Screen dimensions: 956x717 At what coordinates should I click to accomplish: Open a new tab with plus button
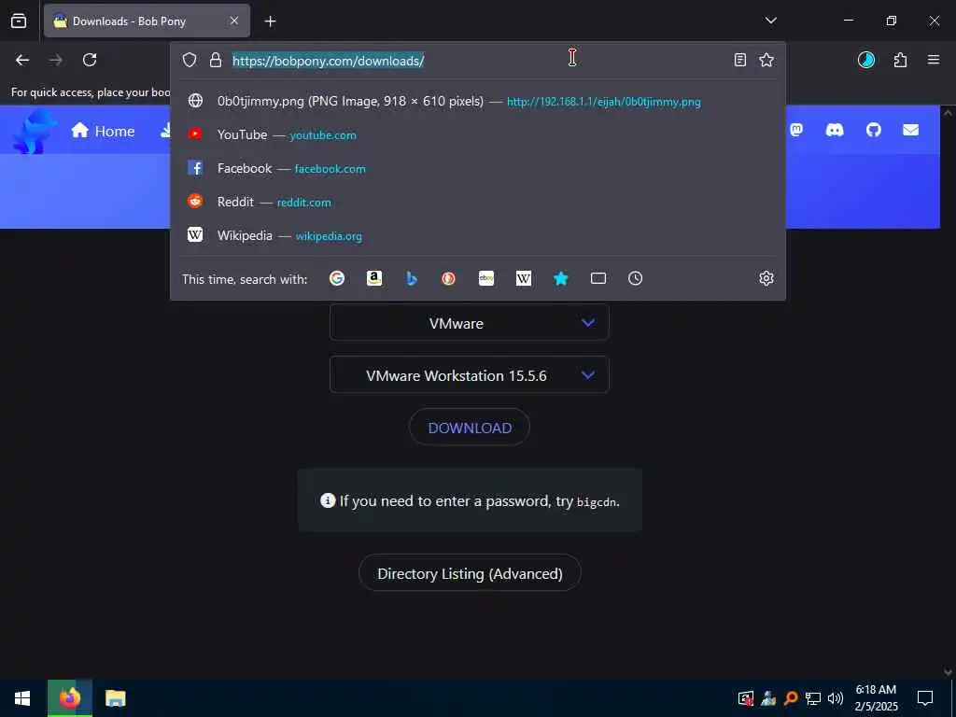270,21
